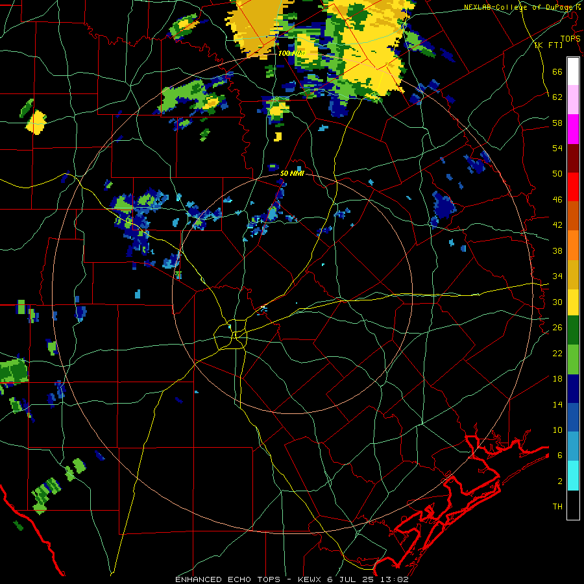Click the yellow 34 kft legend swatch

click(x=573, y=302)
